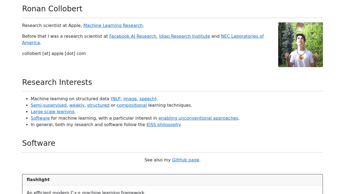Visit the Facebook AI Research link
345x194 pixels.
[x=133, y=36]
